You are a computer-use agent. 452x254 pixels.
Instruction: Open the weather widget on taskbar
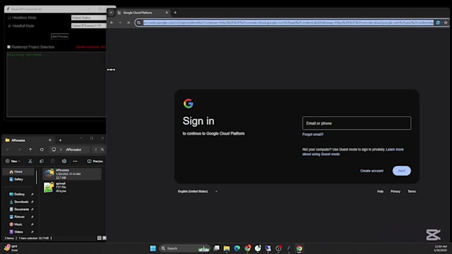pyautogui.click(x=11, y=248)
